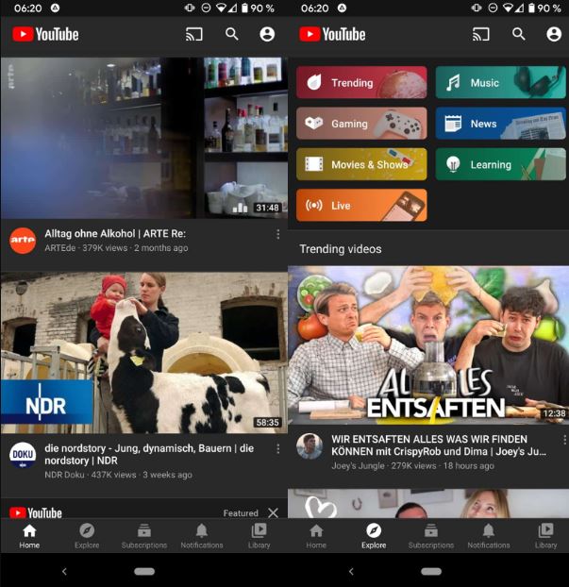
Task: Switch to Subscriptions tab on right screen
Action: click(431, 535)
